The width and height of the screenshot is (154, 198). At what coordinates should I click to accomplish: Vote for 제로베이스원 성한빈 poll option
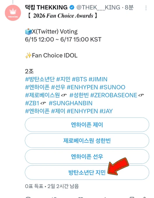click(87, 141)
